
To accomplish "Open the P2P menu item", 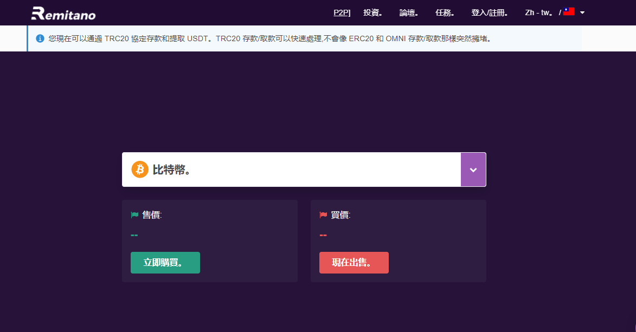I will tap(342, 12).
